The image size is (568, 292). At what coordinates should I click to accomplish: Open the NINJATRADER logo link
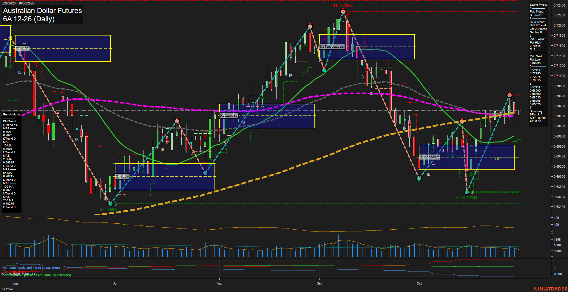[x=551, y=289]
